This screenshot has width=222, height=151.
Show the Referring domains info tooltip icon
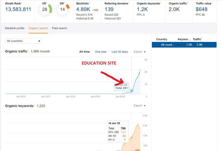click(x=128, y=3)
